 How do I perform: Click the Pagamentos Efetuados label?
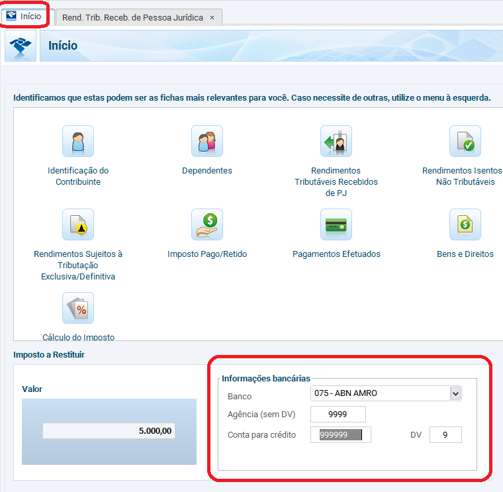coord(336,254)
